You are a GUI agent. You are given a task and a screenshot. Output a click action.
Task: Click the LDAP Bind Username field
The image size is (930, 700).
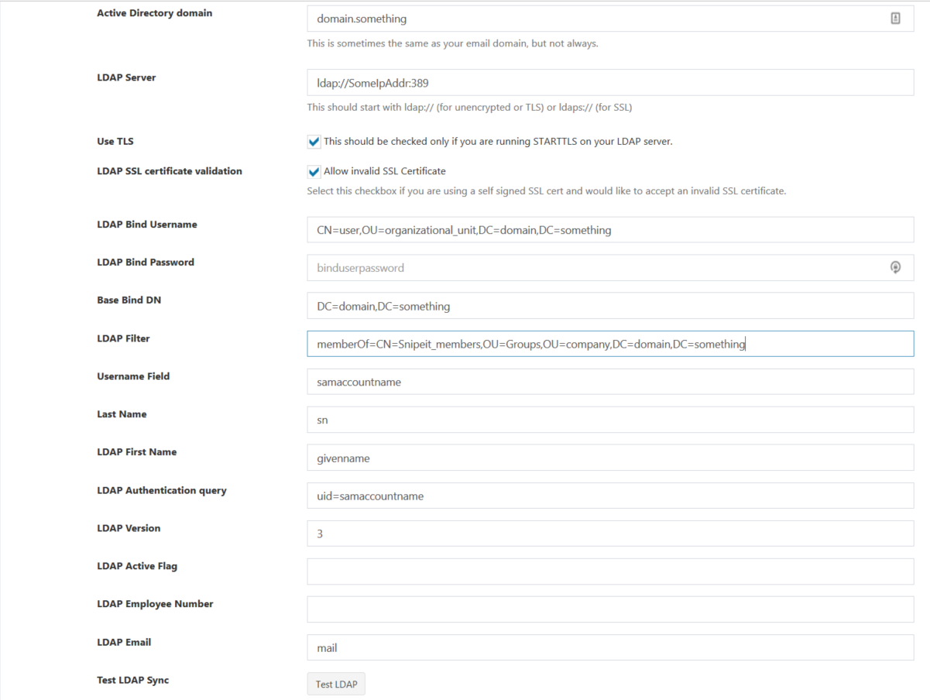coord(542,229)
